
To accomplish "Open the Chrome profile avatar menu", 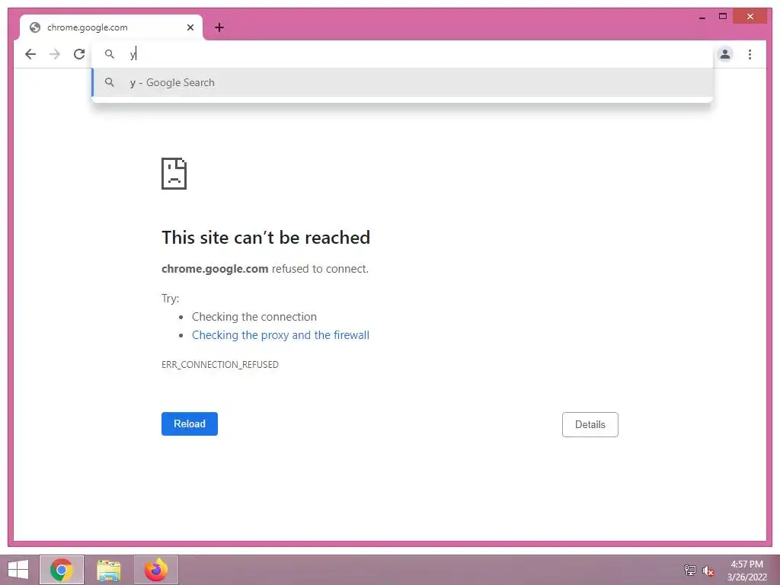I will point(725,54).
